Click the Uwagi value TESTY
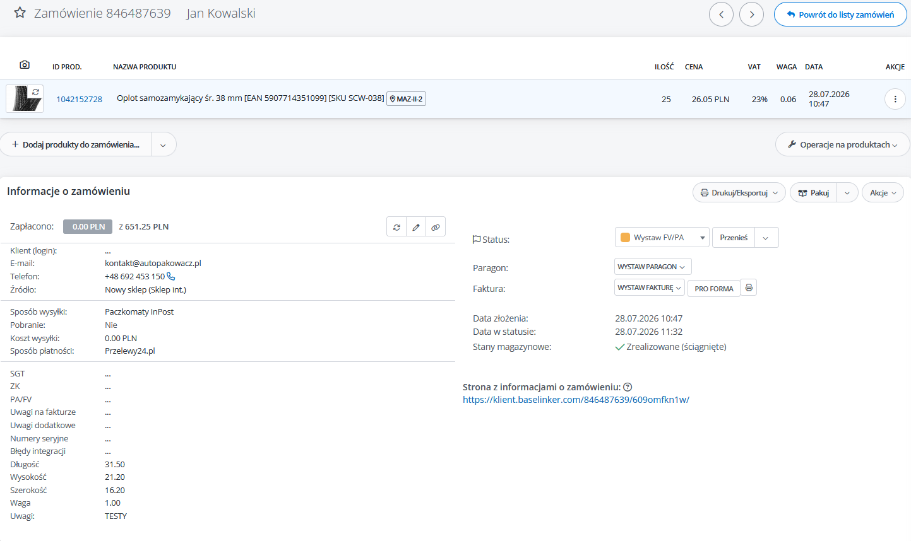Image resolution: width=911 pixels, height=541 pixels. (116, 516)
